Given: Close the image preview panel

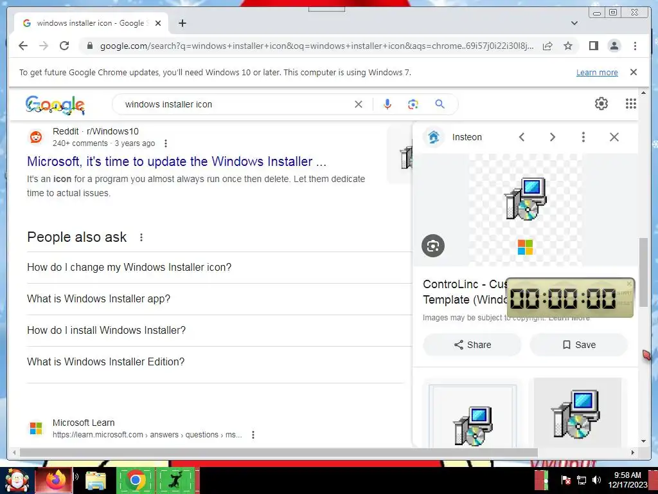Looking at the screenshot, I should 614,137.
